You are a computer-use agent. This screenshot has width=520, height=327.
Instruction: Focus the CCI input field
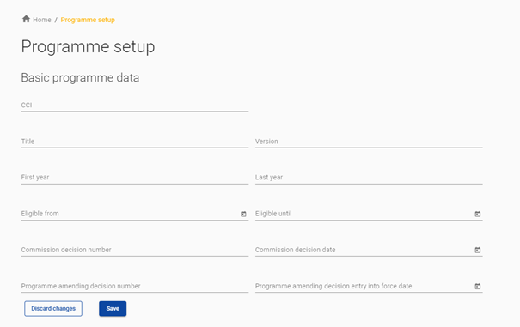[135, 106]
